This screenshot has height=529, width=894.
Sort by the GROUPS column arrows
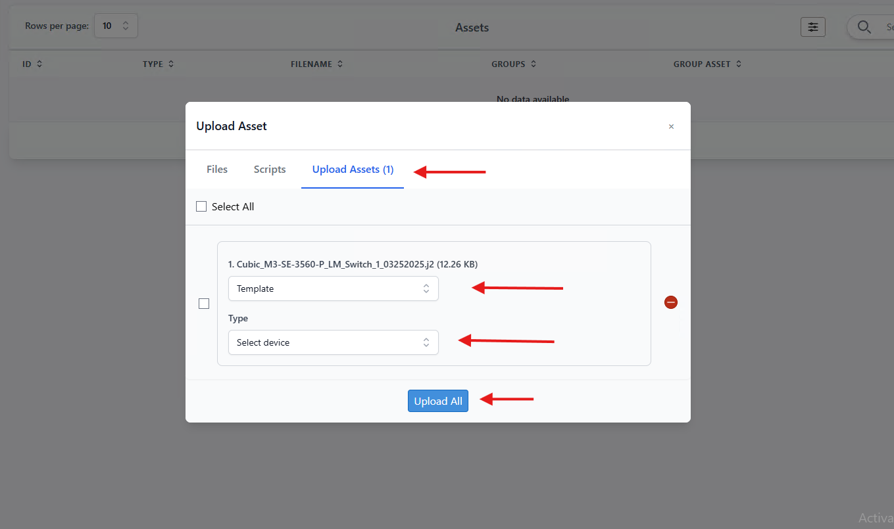click(x=534, y=64)
